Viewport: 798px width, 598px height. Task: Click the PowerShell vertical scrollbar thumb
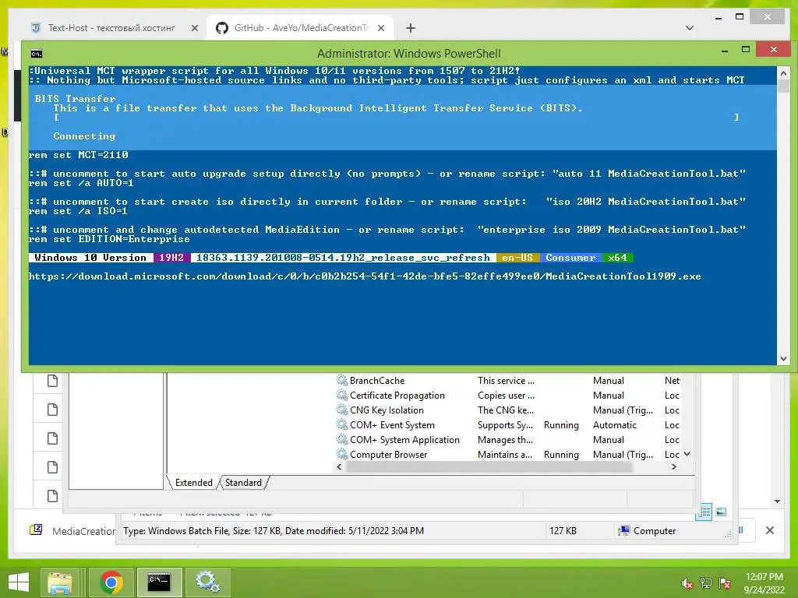783,86
